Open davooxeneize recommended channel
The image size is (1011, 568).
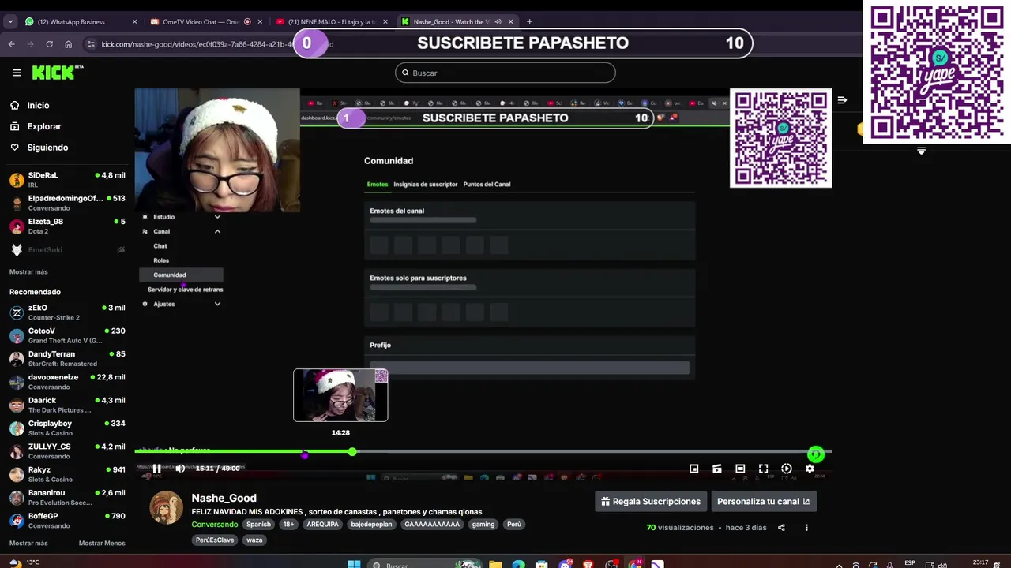(x=66, y=382)
